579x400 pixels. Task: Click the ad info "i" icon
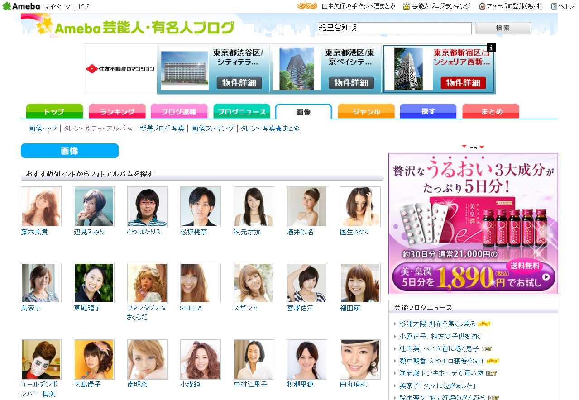coord(491,48)
